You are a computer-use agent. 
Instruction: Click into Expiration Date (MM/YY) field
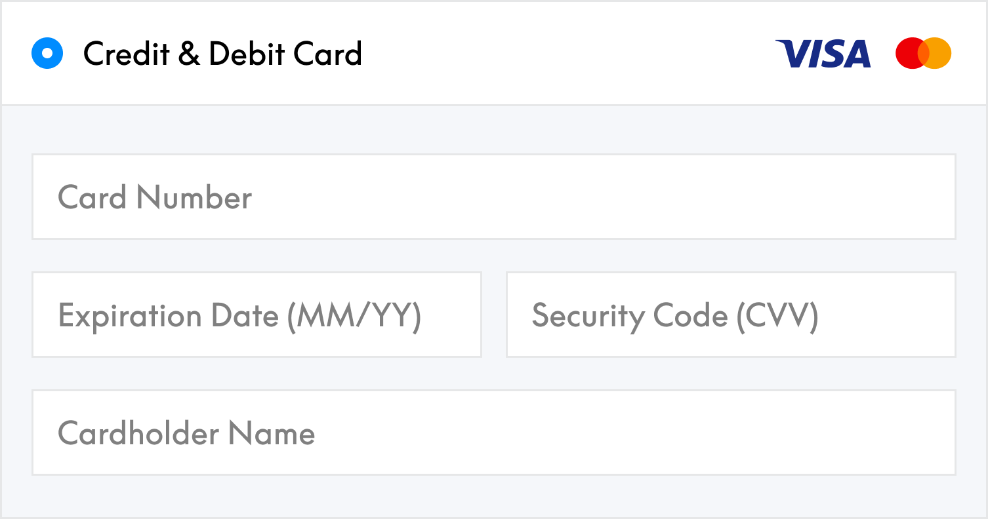click(x=257, y=315)
